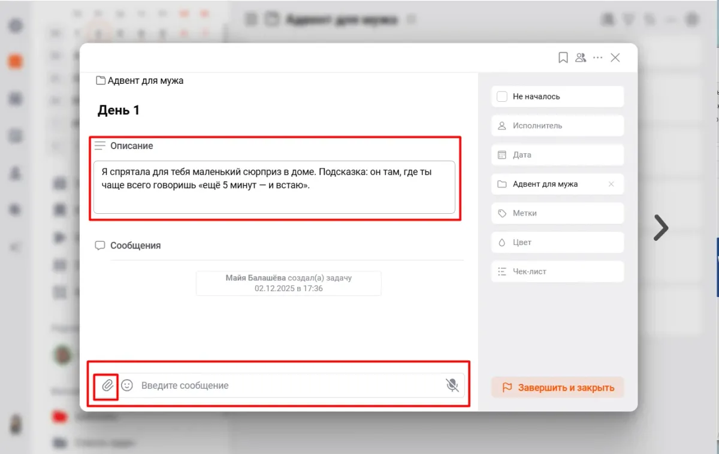Click the День 1 task title
The width and height of the screenshot is (719, 454).
119,110
